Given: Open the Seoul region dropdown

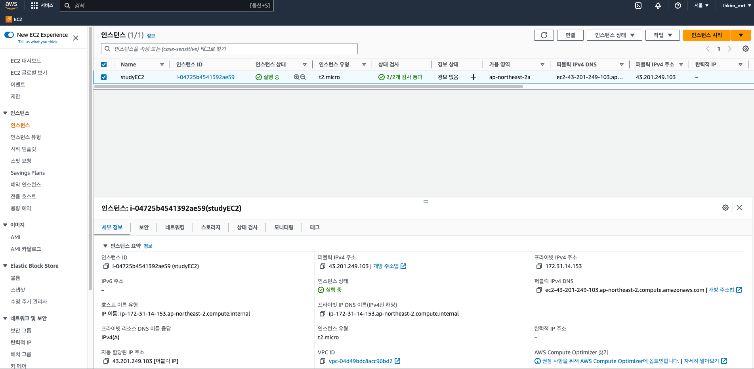Looking at the screenshot, I should coord(701,6).
